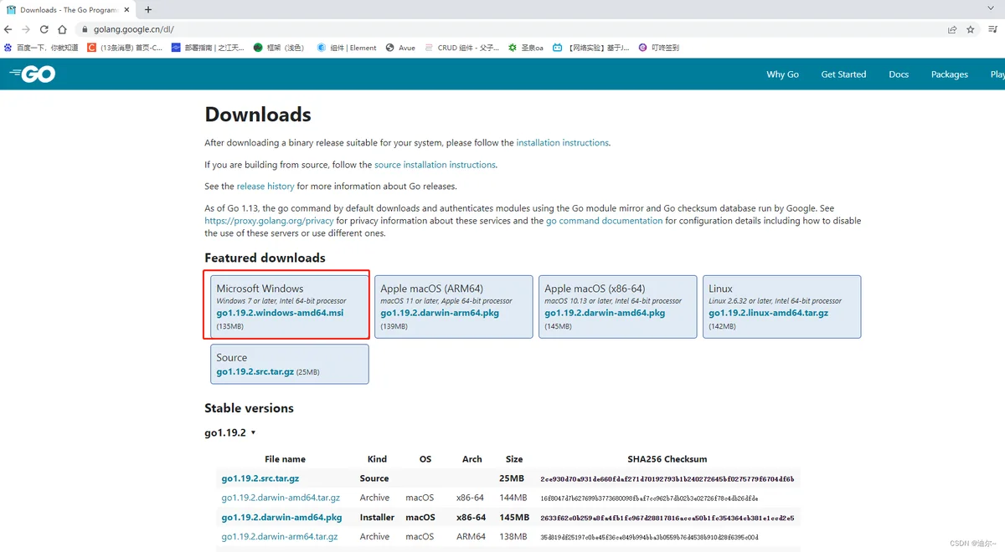This screenshot has height=552, width=1005.
Task: Download go1.19.2.src.tar.gz from table
Action: (x=260, y=478)
